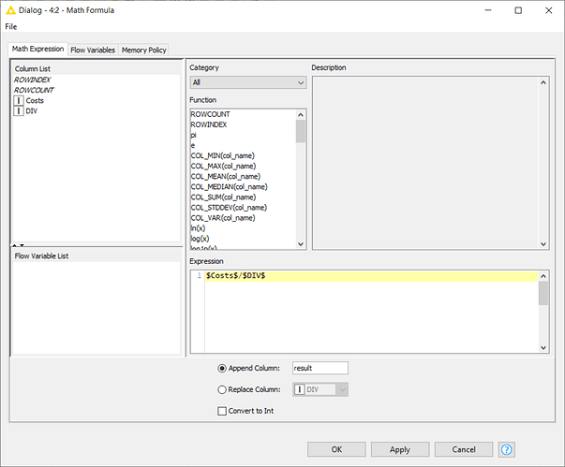Click the Expression editor scrollbar thumb
Image resolution: width=565 pixels, height=467 pixels.
click(543, 293)
